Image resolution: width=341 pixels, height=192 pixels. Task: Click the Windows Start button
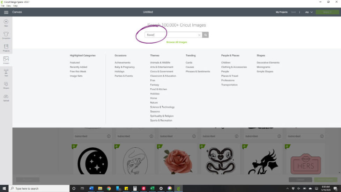point(4,188)
